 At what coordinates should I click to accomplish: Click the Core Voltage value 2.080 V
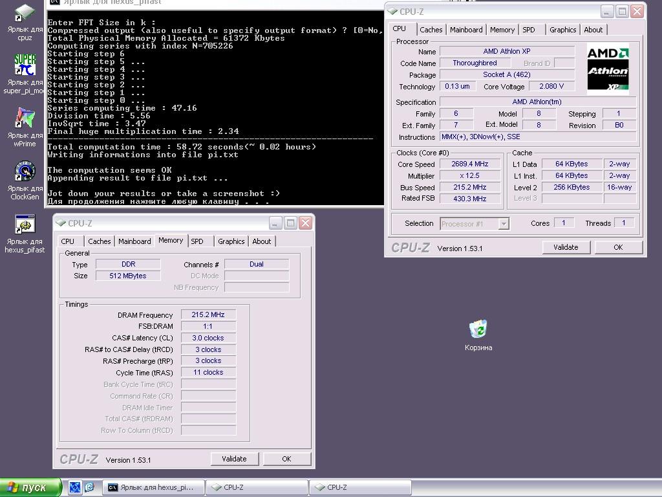pyautogui.click(x=551, y=86)
